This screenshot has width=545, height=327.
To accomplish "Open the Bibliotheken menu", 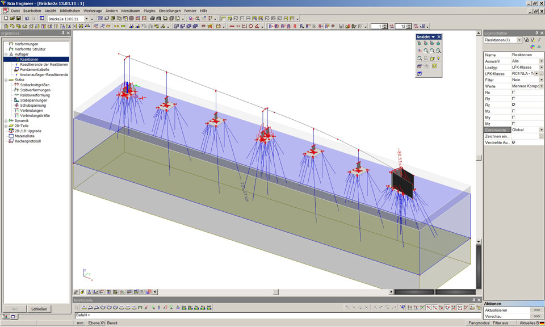I will [70, 11].
